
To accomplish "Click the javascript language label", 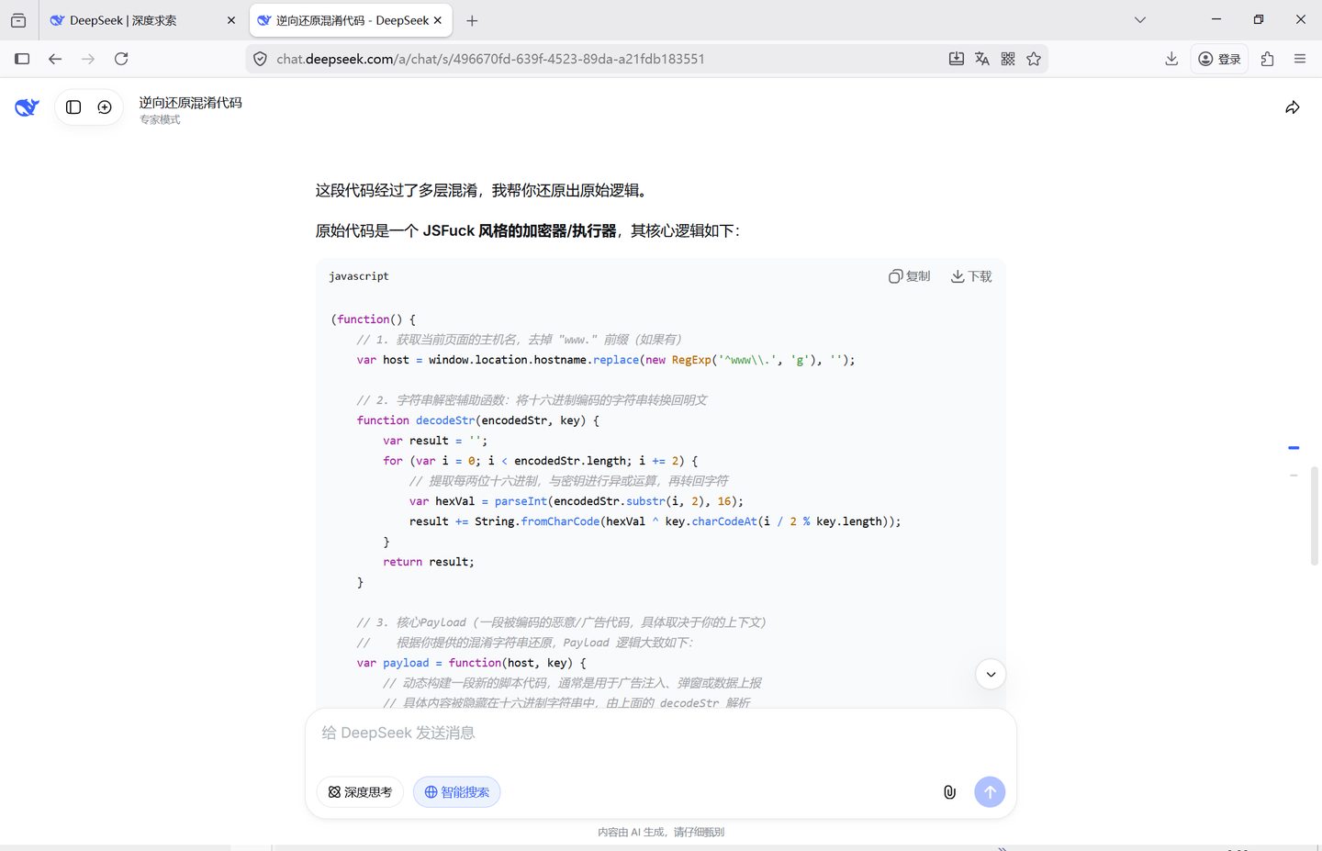I will pos(359,276).
